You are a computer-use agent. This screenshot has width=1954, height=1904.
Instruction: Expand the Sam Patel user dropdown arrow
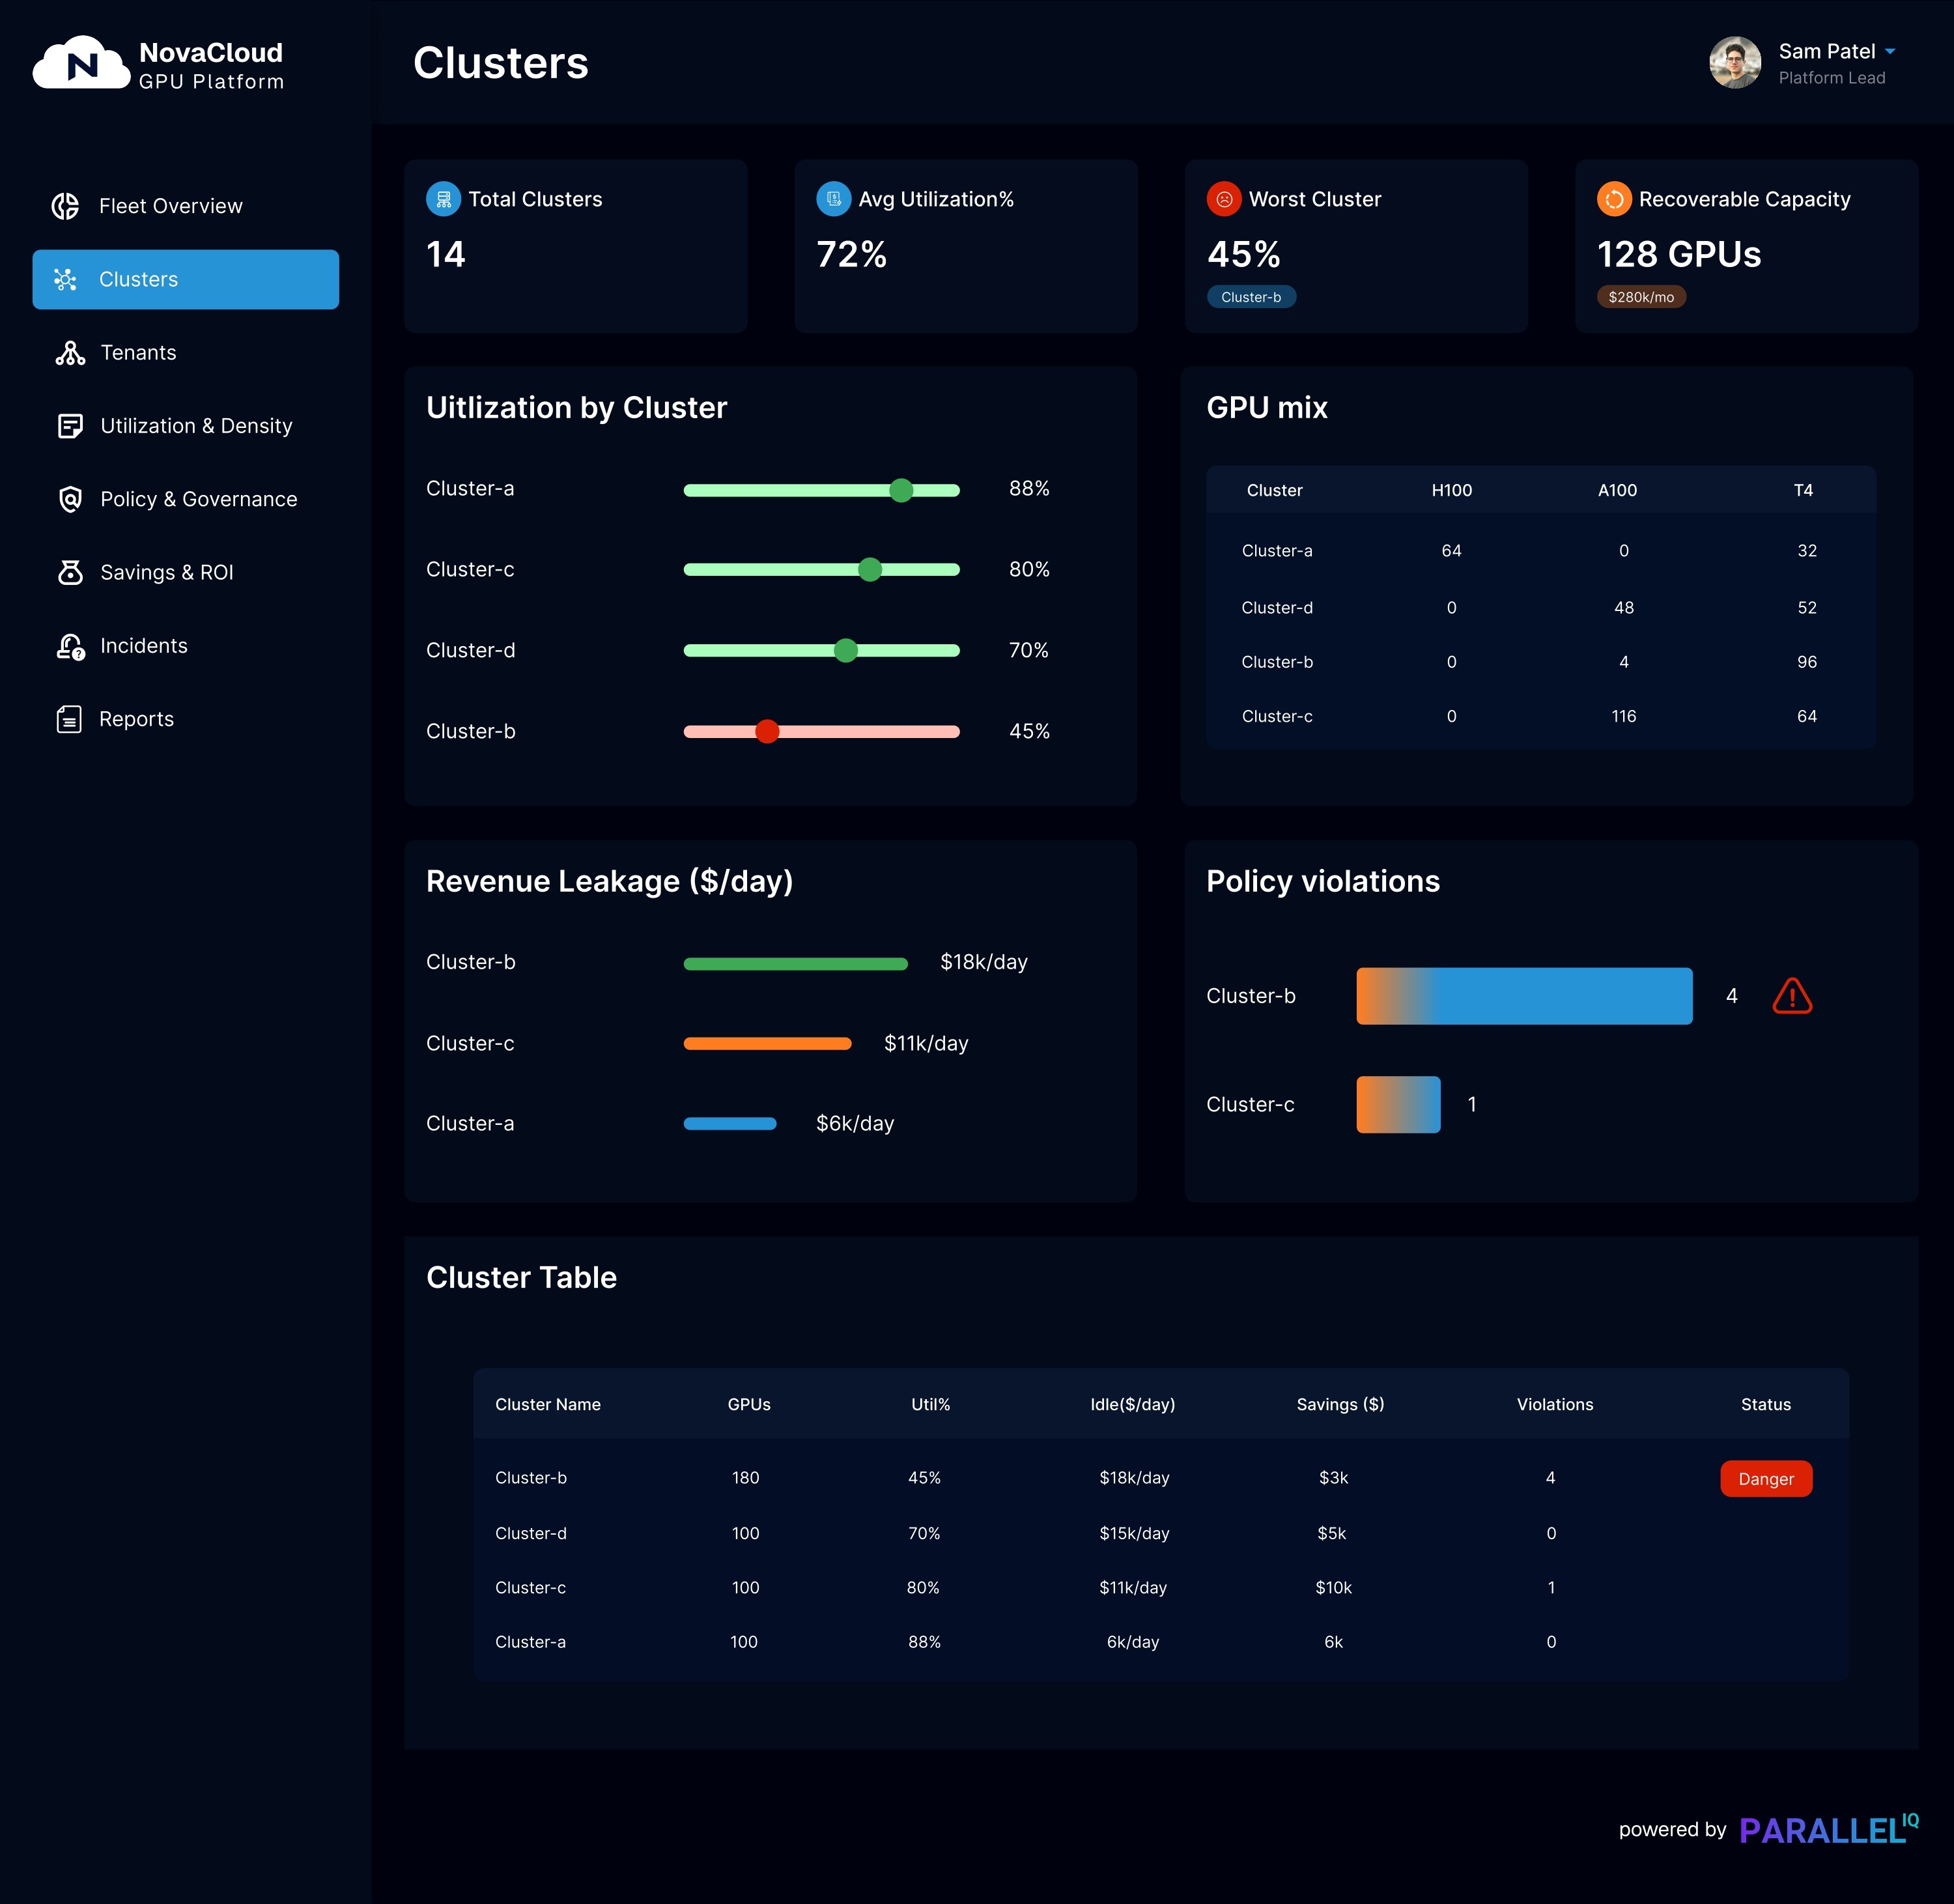coord(1890,51)
